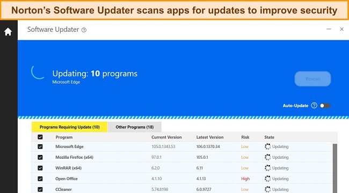Click Firefox latest version 105.0.1
The height and width of the screenshot is (193, 349).
pyautogui.click(x=202, y=157)
